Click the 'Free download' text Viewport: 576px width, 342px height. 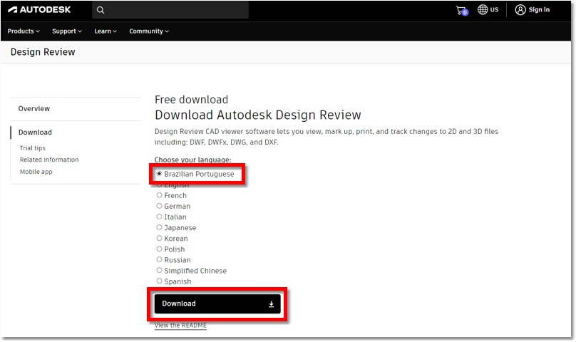191,100
